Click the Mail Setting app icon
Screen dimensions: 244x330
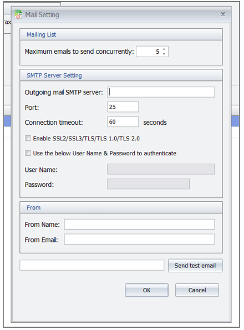(18, 14)
